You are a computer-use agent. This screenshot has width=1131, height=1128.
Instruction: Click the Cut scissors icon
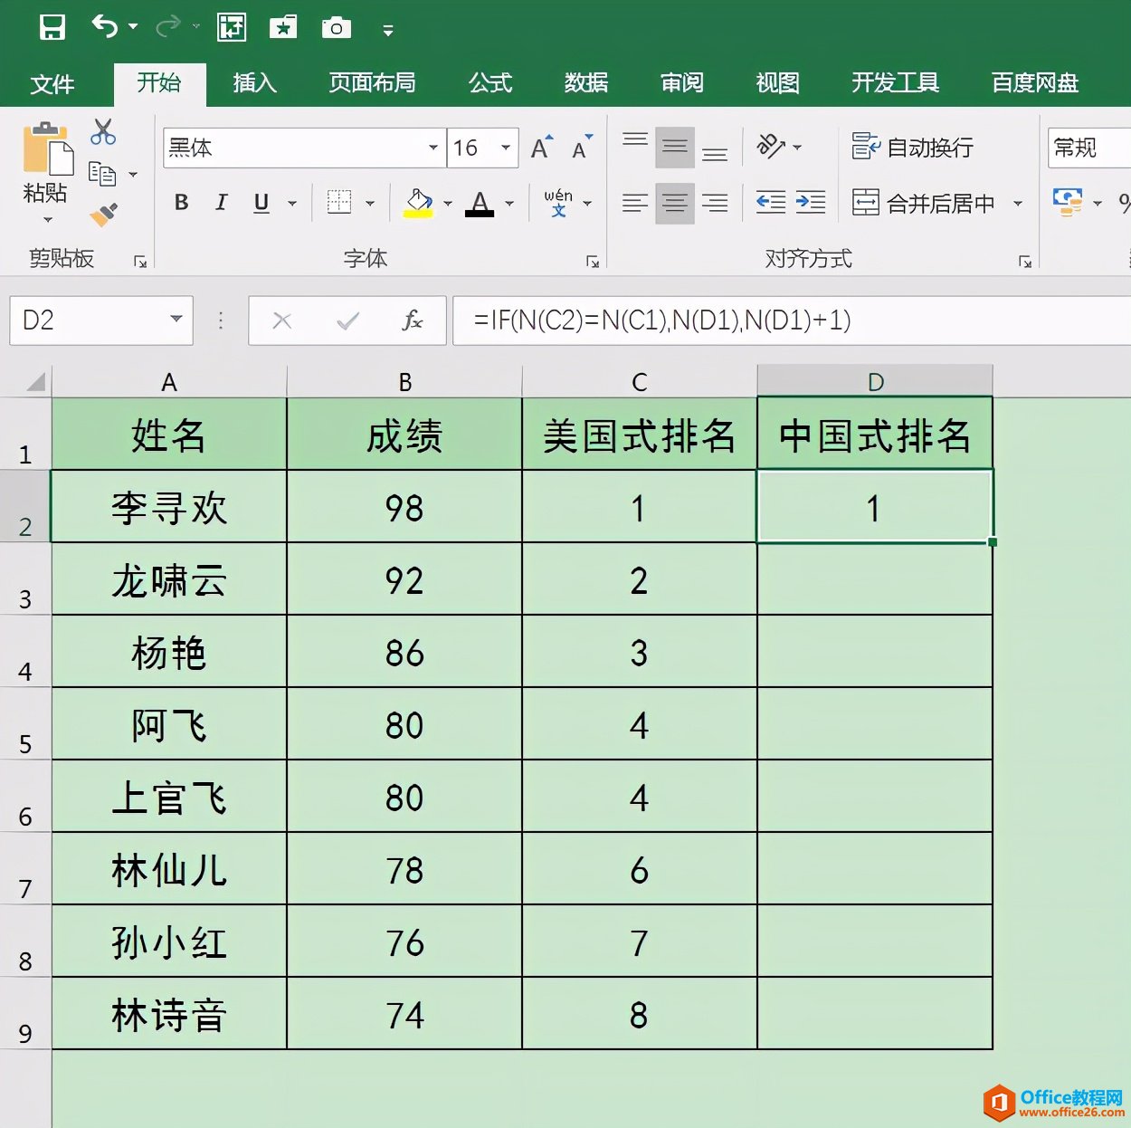tap(103, 132)
